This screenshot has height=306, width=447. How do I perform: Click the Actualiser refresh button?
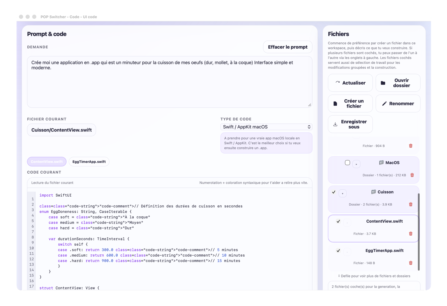(x=350, y=83)
